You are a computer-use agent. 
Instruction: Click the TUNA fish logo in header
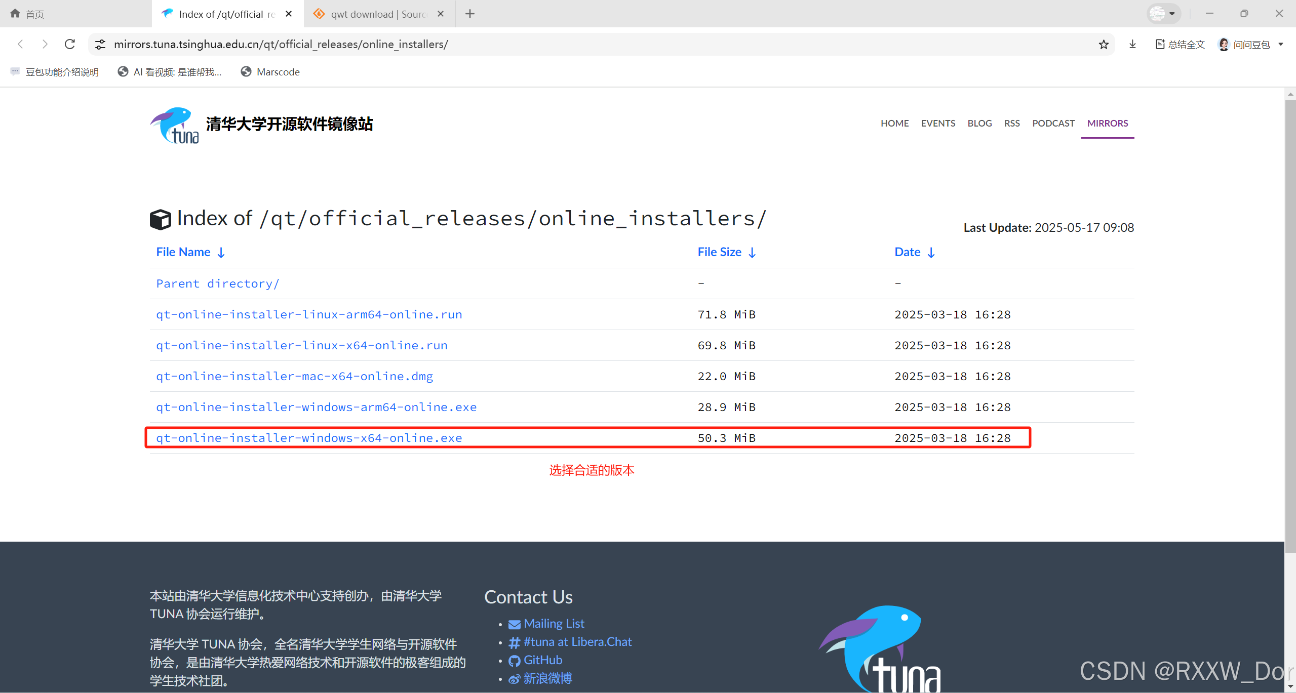(x=174, y=125)
